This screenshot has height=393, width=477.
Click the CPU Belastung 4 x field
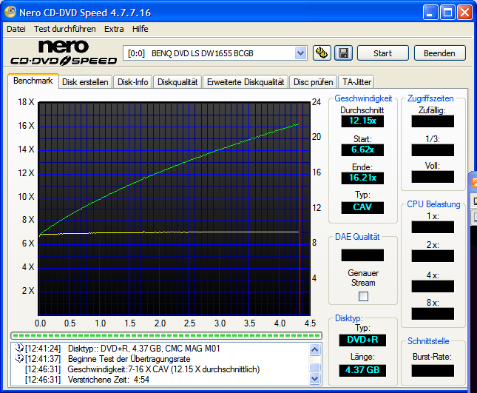pos(433,286)
